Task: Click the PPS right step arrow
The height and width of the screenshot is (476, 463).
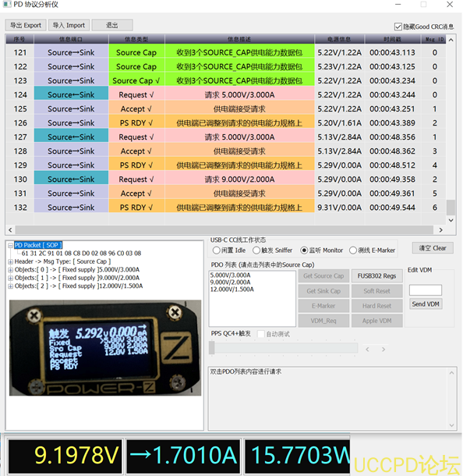Action: pyautogui.click(x=383, y=350)
